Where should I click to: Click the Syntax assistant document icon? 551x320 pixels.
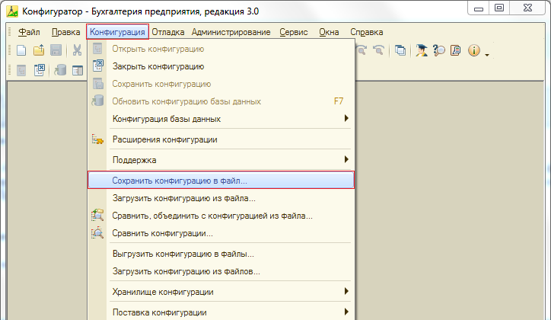click(x=456, y=50)
